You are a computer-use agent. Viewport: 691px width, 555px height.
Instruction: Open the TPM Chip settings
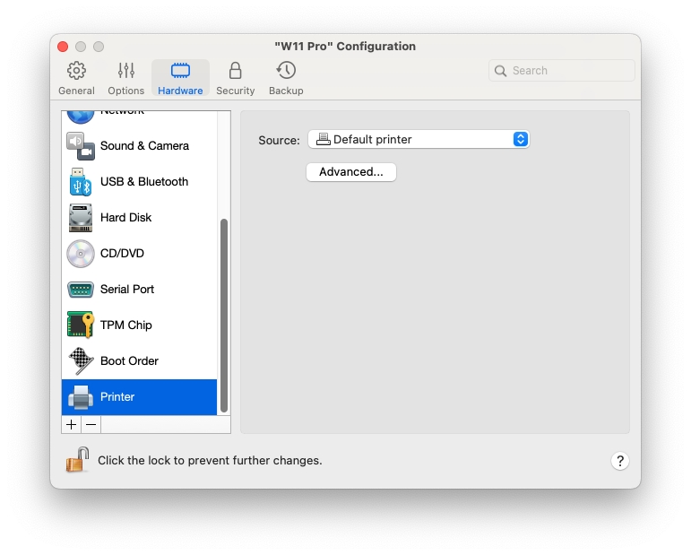click(125, 325)
